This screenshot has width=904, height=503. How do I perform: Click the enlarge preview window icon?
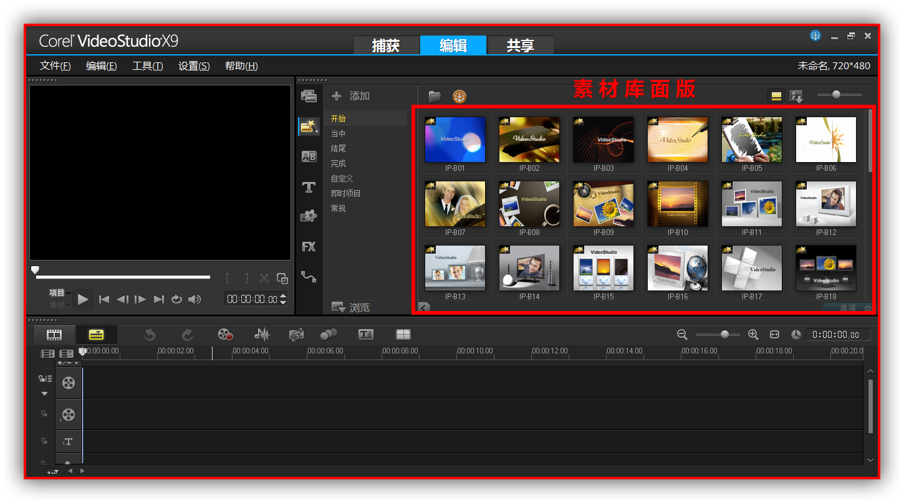pos(282,279)
